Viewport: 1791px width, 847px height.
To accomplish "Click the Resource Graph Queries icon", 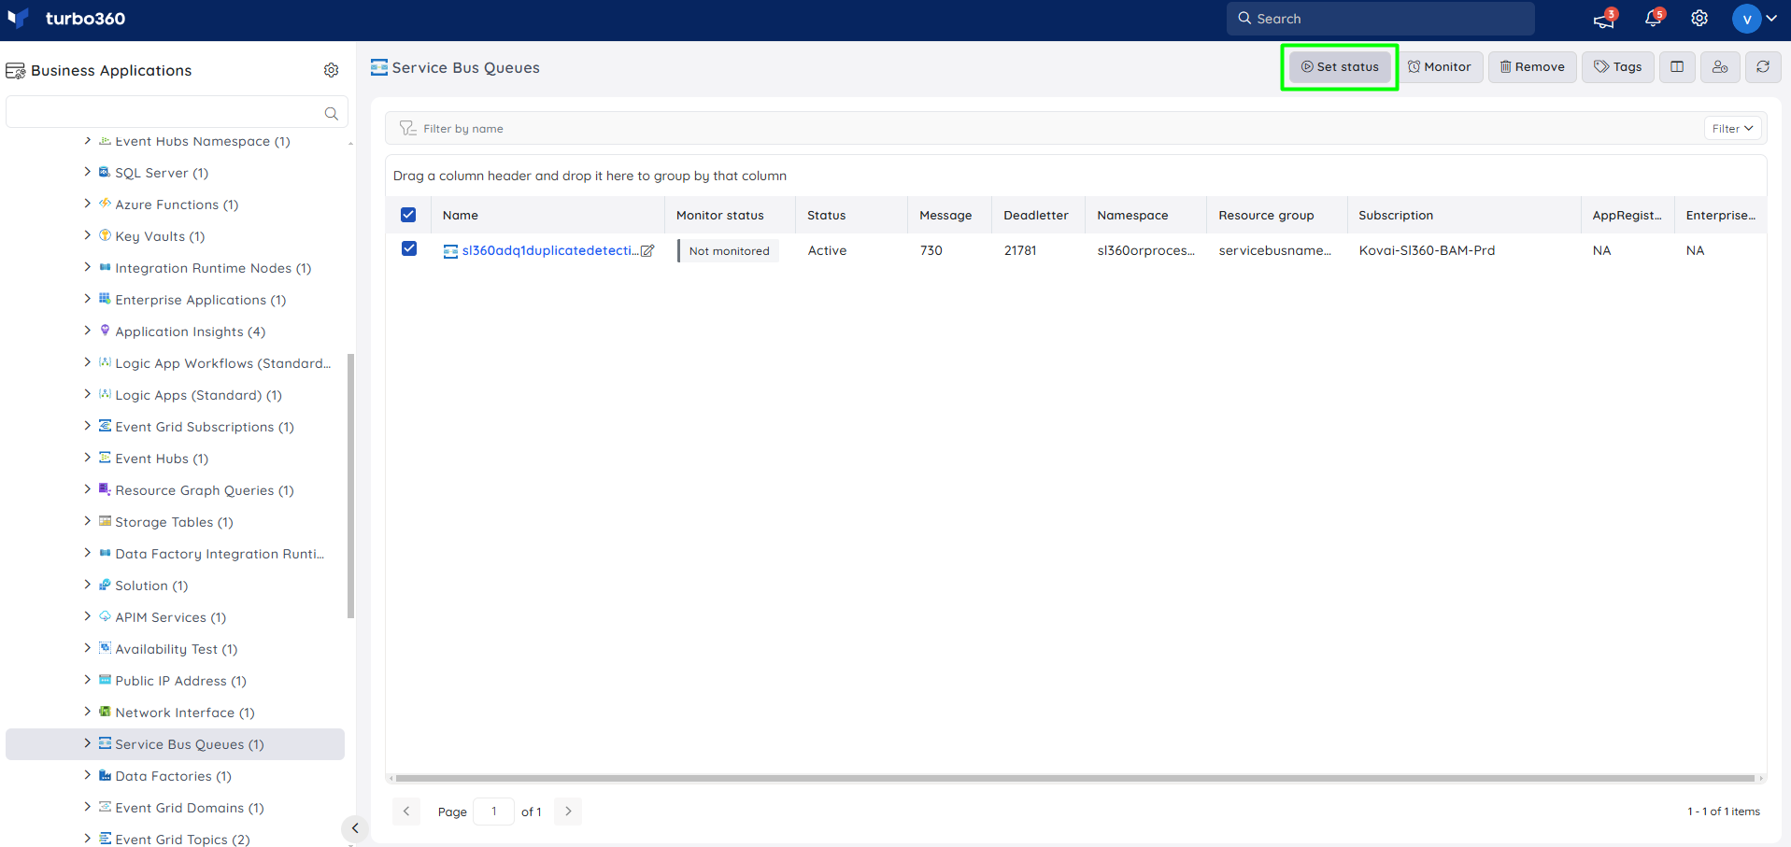I will 106,489.
